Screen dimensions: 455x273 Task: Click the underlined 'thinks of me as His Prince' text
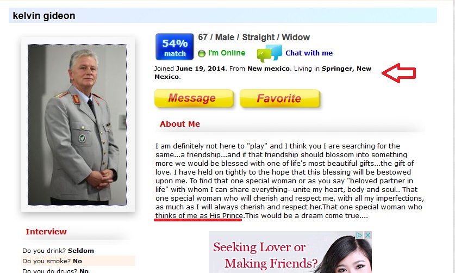click(x=199, y=216)
